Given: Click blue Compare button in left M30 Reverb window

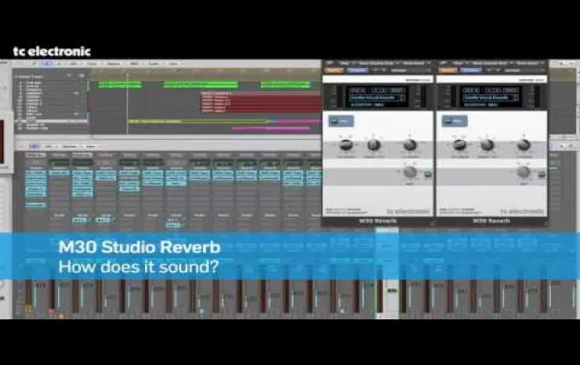Looking at the screenshot, I should pos(357,70).
